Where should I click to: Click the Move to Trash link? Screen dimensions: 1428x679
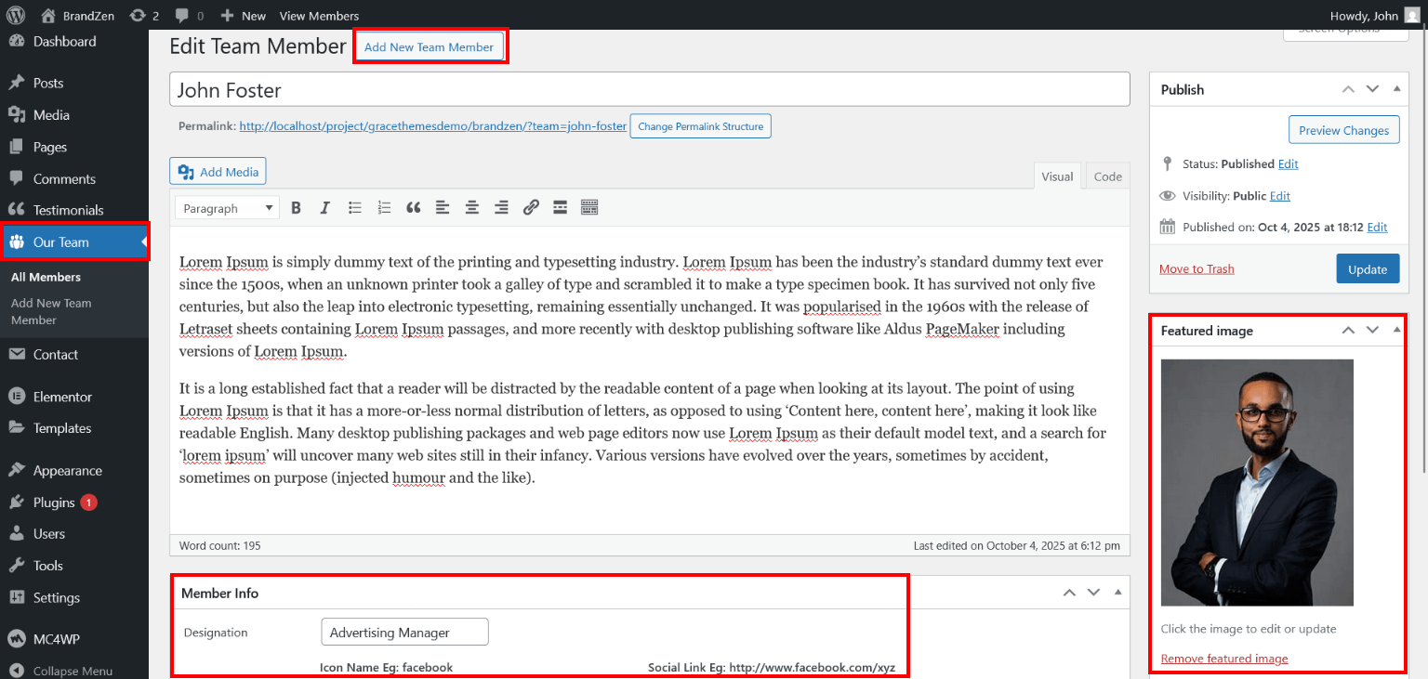click(x=1197, y=268)
